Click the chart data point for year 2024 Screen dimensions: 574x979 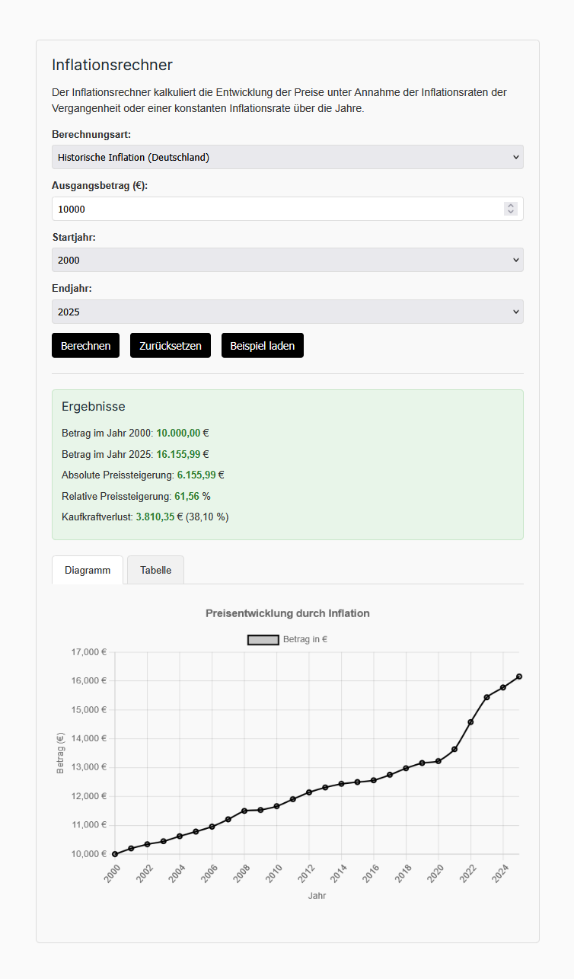503,687
